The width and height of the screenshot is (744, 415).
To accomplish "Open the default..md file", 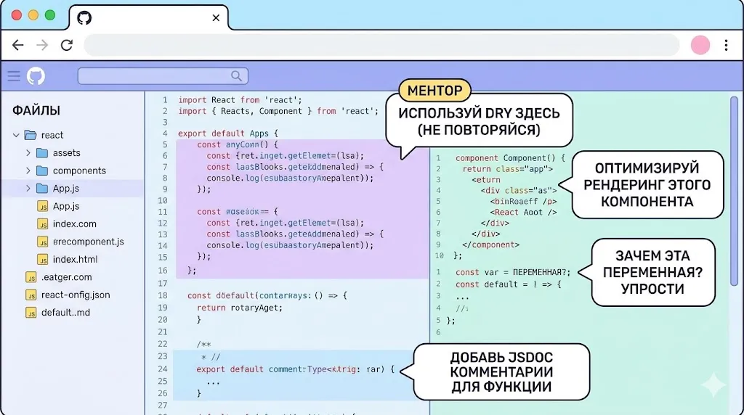I will coord(65,313).
